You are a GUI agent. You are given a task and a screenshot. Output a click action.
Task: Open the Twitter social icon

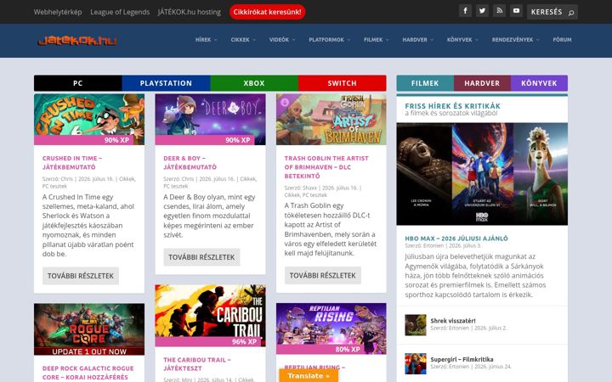click(x=482, y=11)
